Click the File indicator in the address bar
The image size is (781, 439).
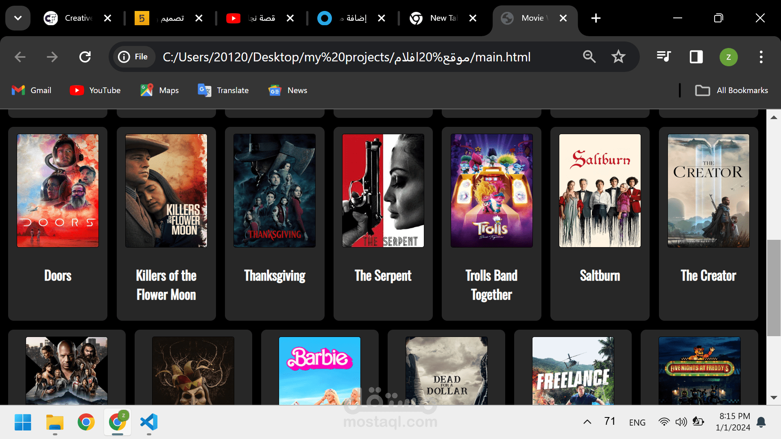134,57
